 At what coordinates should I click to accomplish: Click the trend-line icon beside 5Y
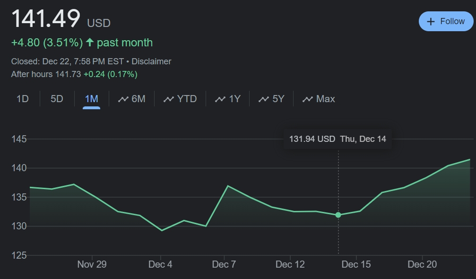(264, 99)
